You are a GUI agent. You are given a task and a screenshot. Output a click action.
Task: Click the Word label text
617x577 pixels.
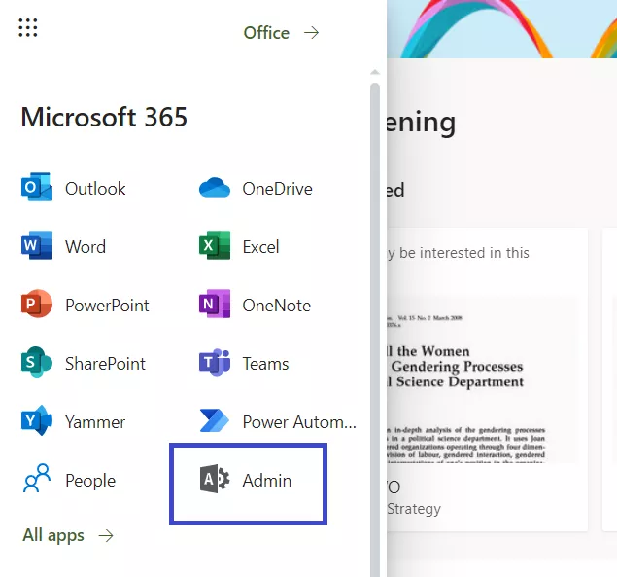click(x=86, y=247)
